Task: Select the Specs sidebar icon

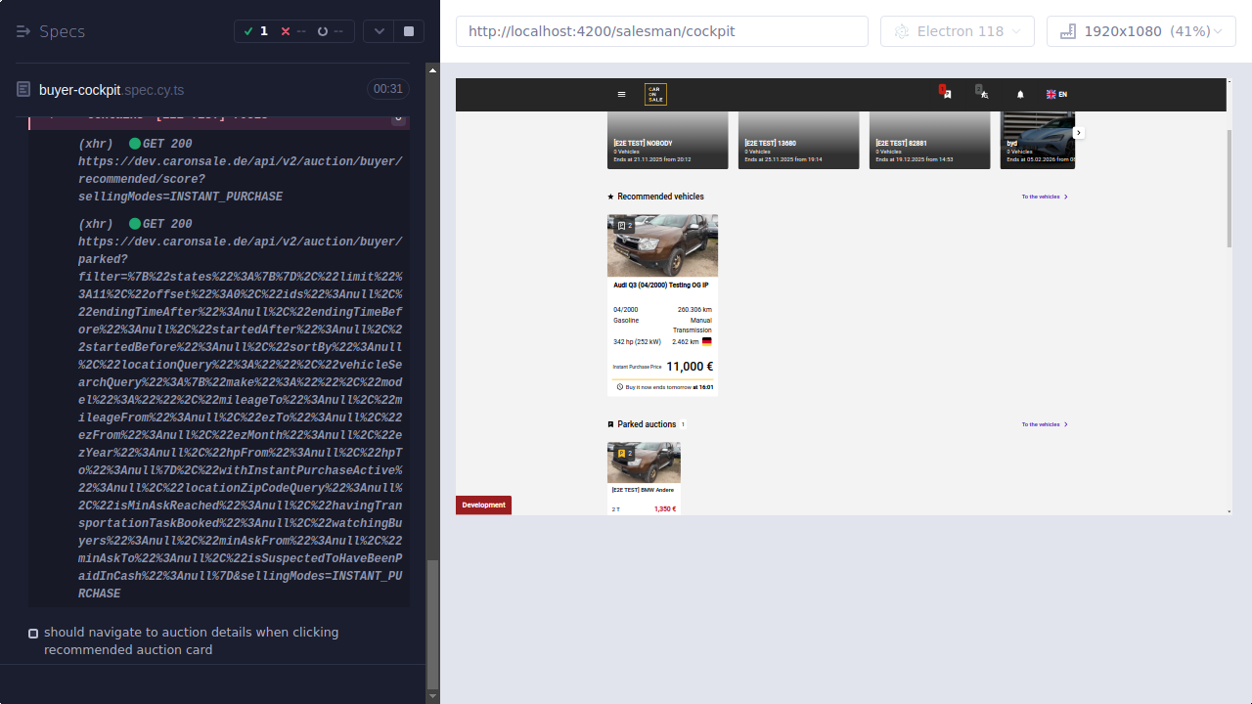Action: (x=22, y=31)
